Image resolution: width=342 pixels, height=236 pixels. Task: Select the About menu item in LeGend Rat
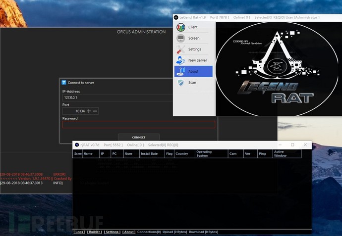pos(193,71)
